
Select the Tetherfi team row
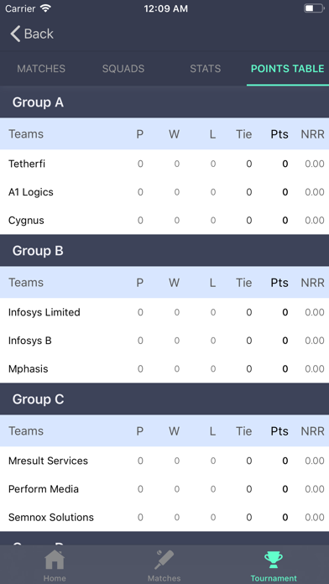tap(164, 164)
